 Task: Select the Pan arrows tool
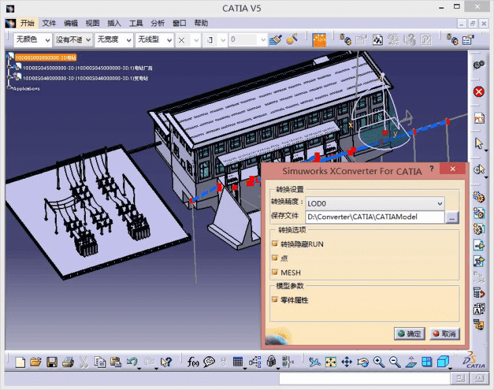pos(347,362)
